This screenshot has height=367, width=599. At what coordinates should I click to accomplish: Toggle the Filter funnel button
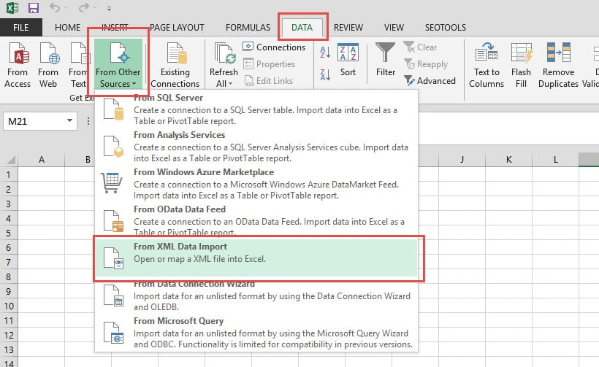pos(386,61)
